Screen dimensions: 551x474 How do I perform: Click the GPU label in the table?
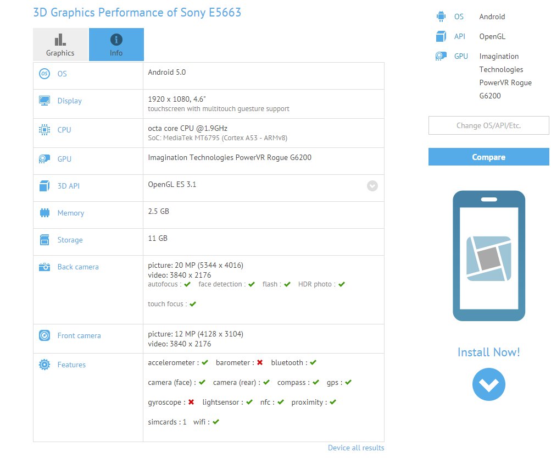(64, 159)
